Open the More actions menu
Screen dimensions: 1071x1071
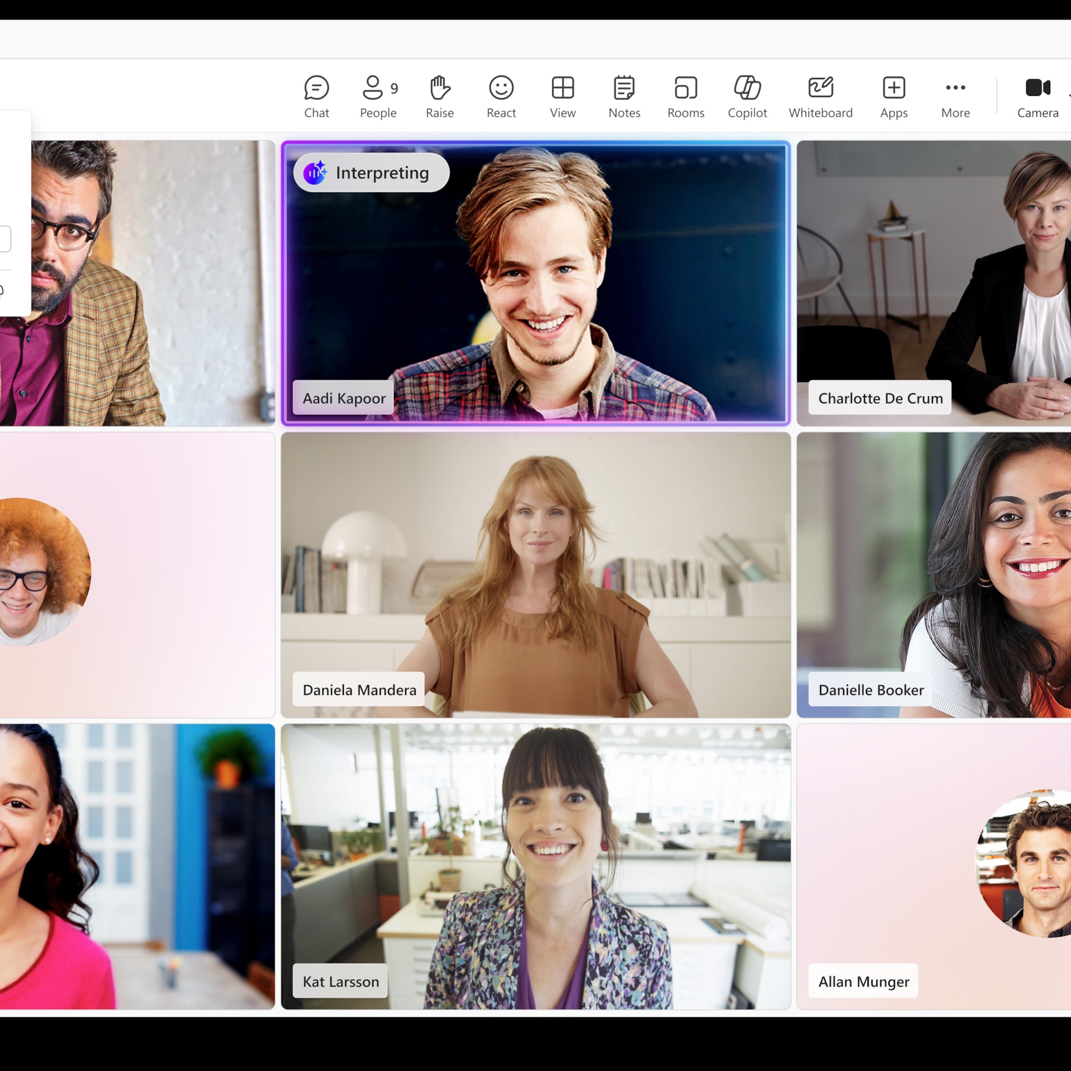(x=954, y=95)
